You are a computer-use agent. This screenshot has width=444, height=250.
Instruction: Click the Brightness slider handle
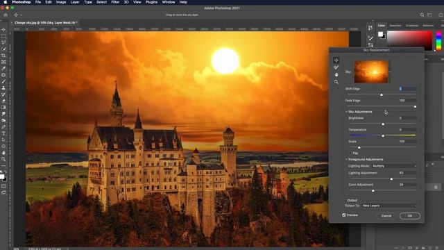point(383,124)
